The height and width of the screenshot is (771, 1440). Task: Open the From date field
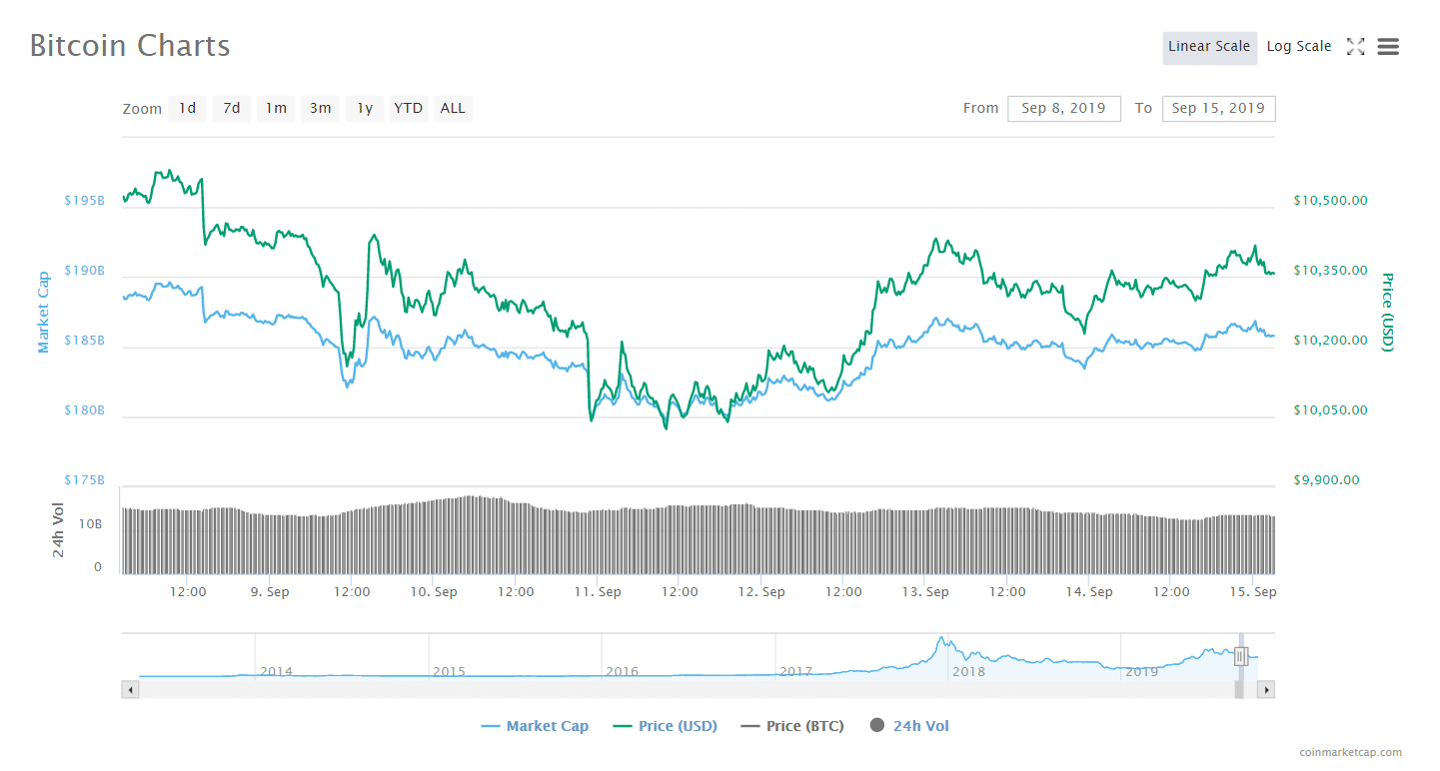1064,108
